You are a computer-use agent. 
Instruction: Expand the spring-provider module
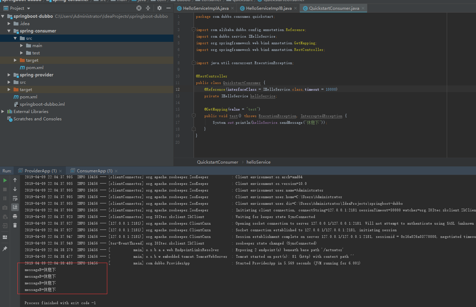click(x=9, y=75)
